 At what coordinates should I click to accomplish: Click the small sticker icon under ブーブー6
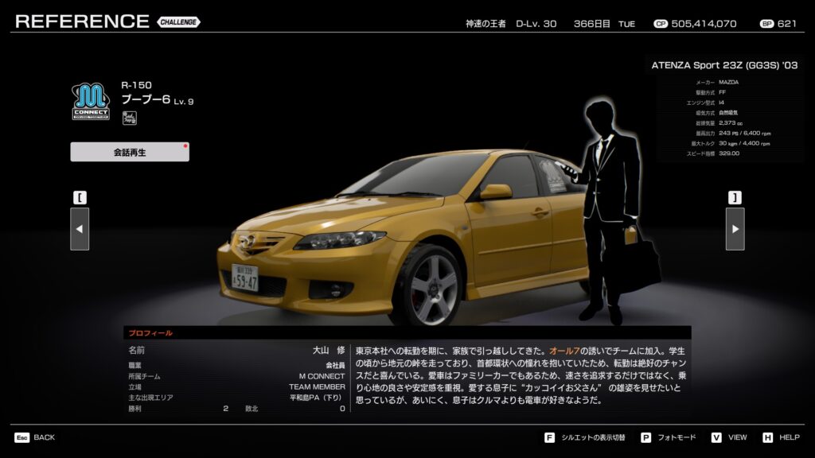[x=129, y=118]
